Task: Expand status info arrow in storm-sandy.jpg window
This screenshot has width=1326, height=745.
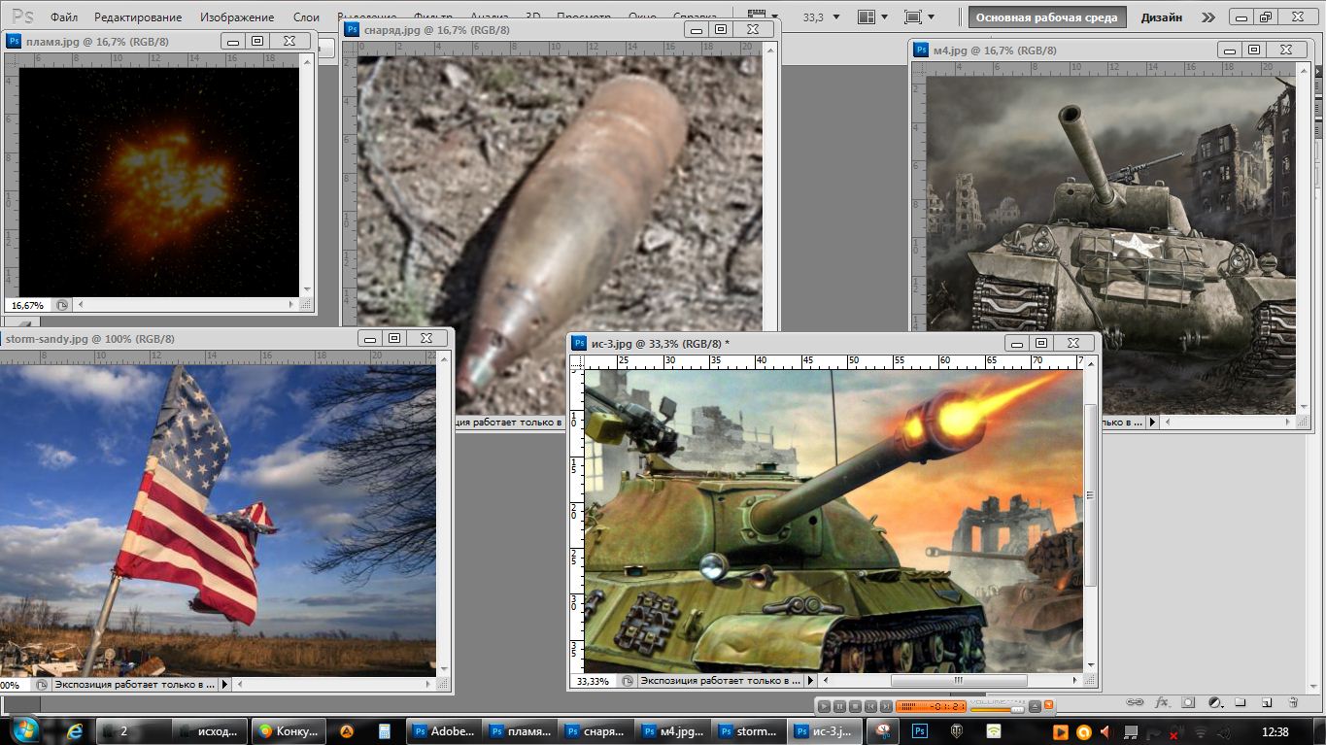Action: (x=225, y=684)
